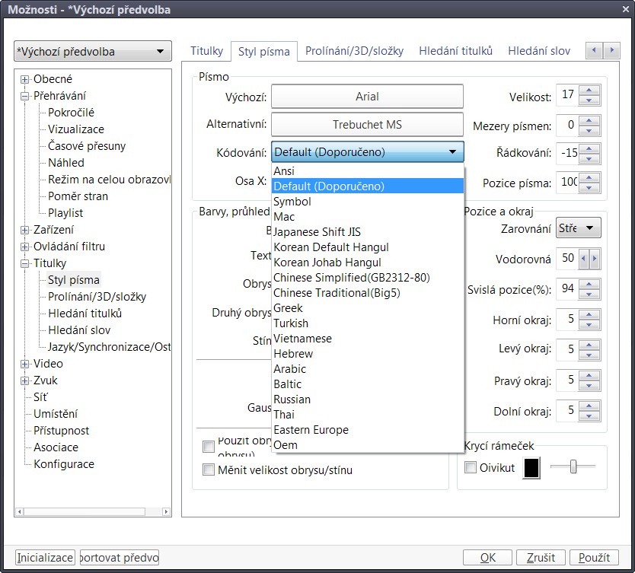Open the Výchozí předvolba preset dropdown
635x573 pixels.
92,52
